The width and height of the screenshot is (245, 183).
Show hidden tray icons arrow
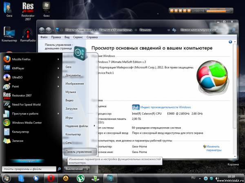coord(200,179)
